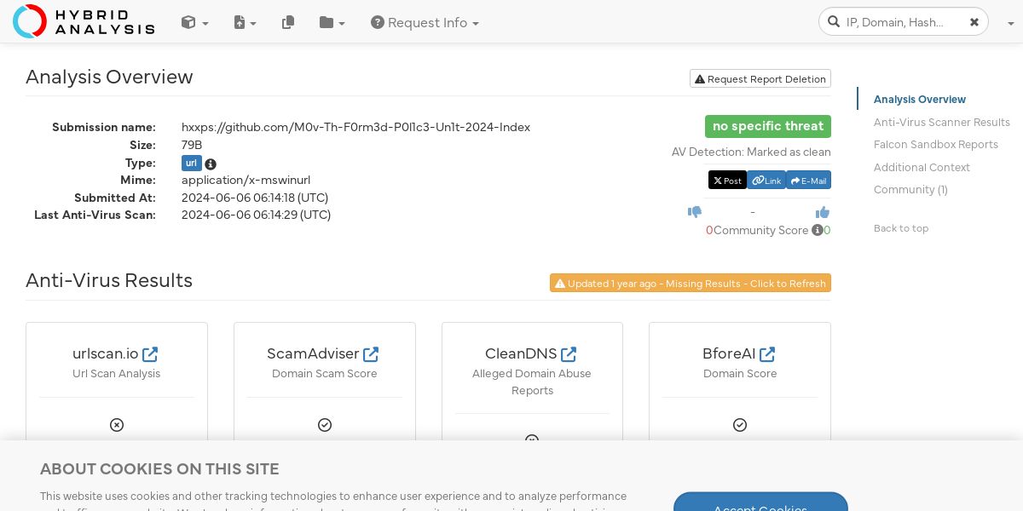Click the search box clear X icon
1023x511 pixels.
(x=974, y=22)
